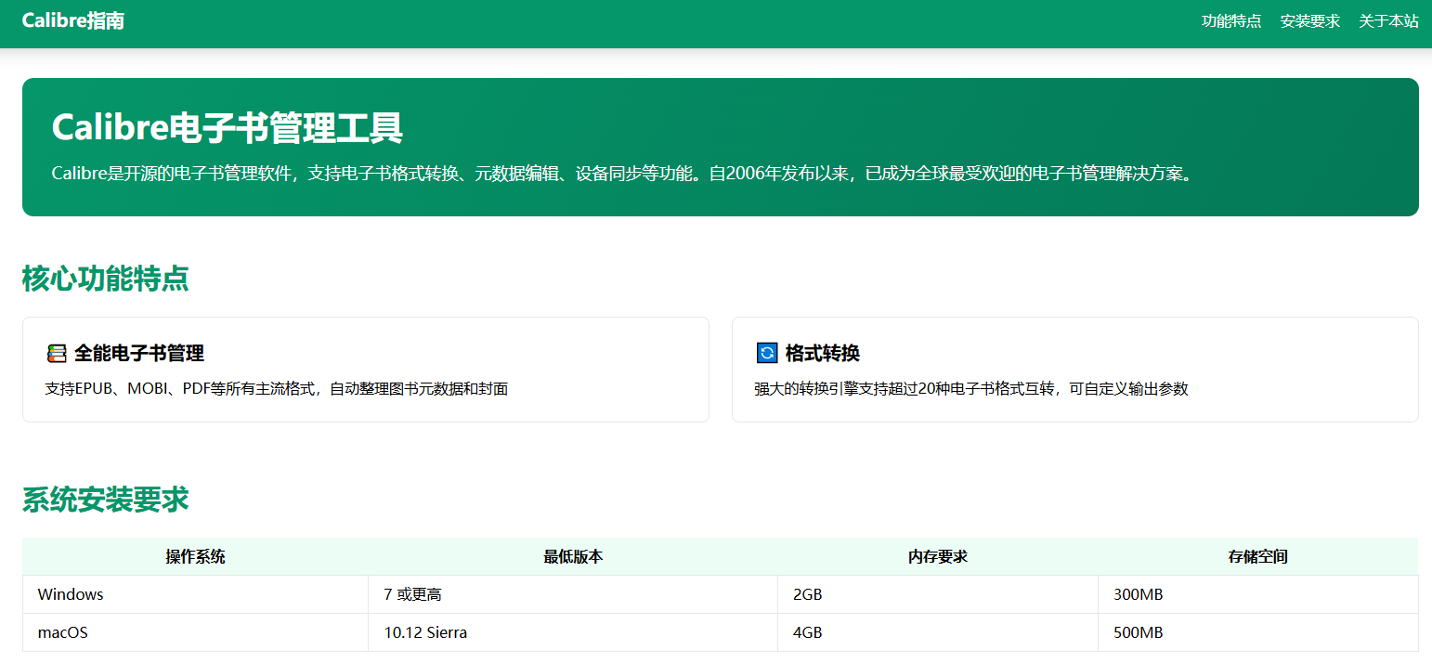Open the 功能特点 navigation link

coord(1231,21)
